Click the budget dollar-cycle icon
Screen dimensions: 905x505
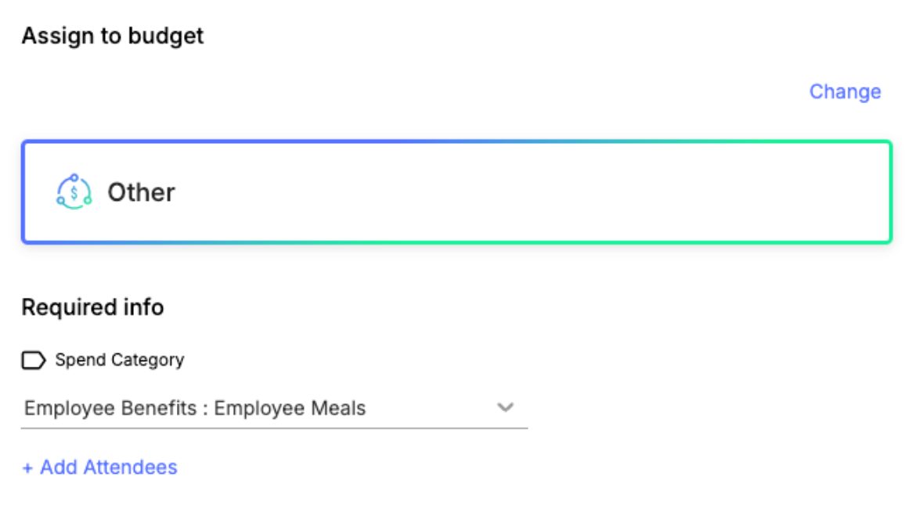[74, 192]
